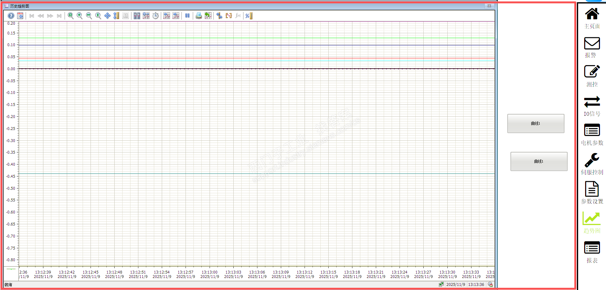This screenshot has width=606, height=290.
Task: Click the status bar time 13:13:36
Action: tap(476, 285)
